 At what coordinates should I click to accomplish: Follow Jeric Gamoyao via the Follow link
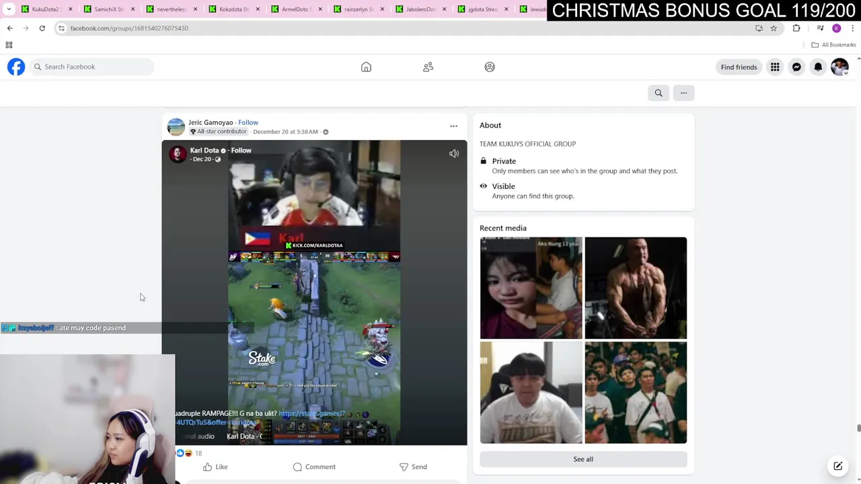coord(248,122)
